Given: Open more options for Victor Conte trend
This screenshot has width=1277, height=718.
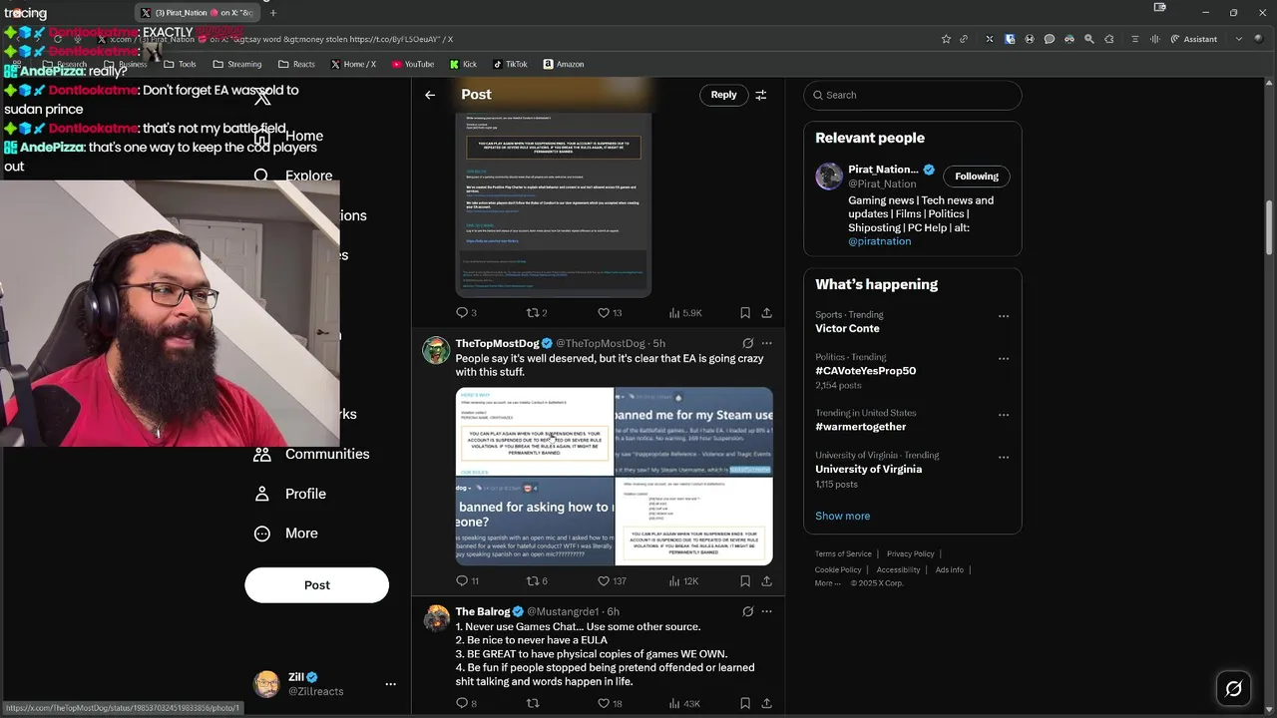Looking at the screenshot, I should (1004, 316).
